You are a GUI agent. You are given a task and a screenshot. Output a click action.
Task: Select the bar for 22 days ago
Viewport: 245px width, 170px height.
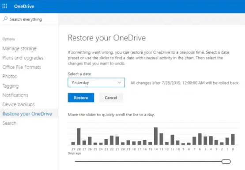[x=112, y=140]
